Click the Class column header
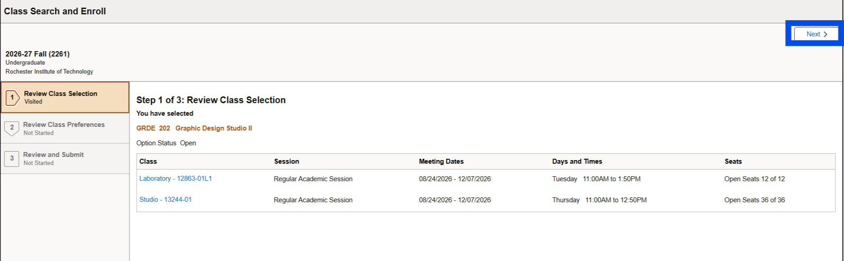The image size is (844, 261). [x=148, y=161]
